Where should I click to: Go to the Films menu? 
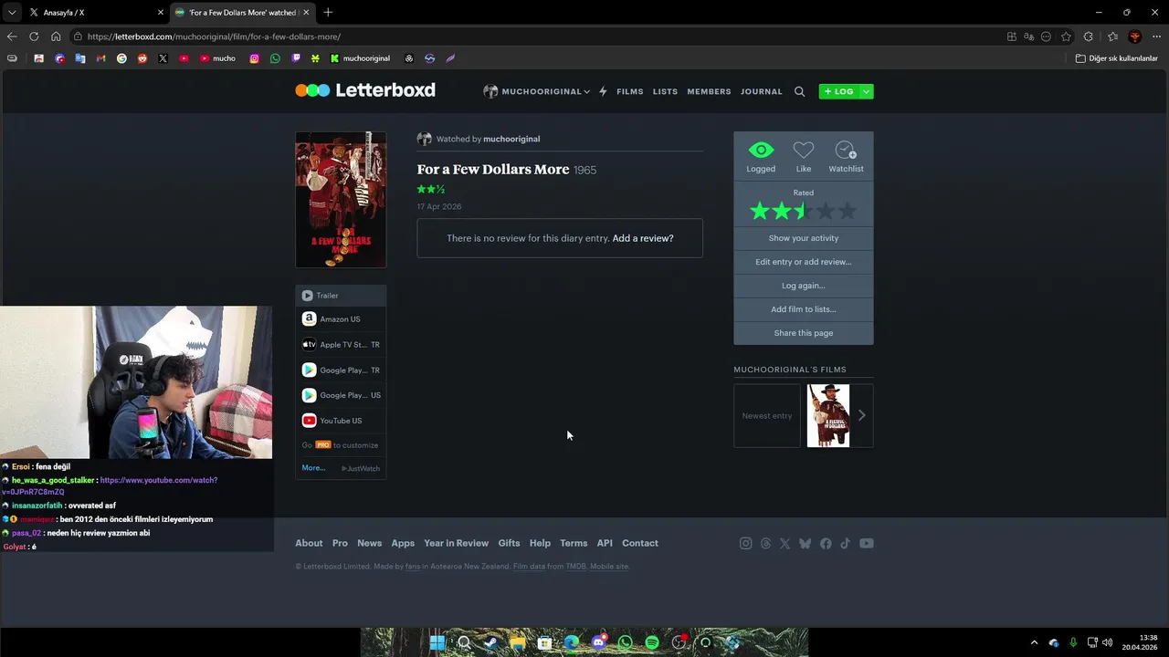(630, 91)
